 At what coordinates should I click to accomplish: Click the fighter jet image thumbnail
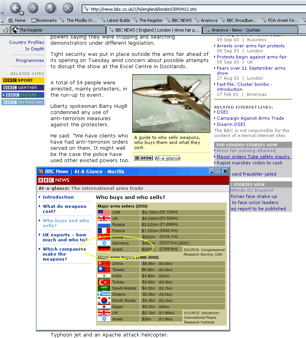coord(171,104)
